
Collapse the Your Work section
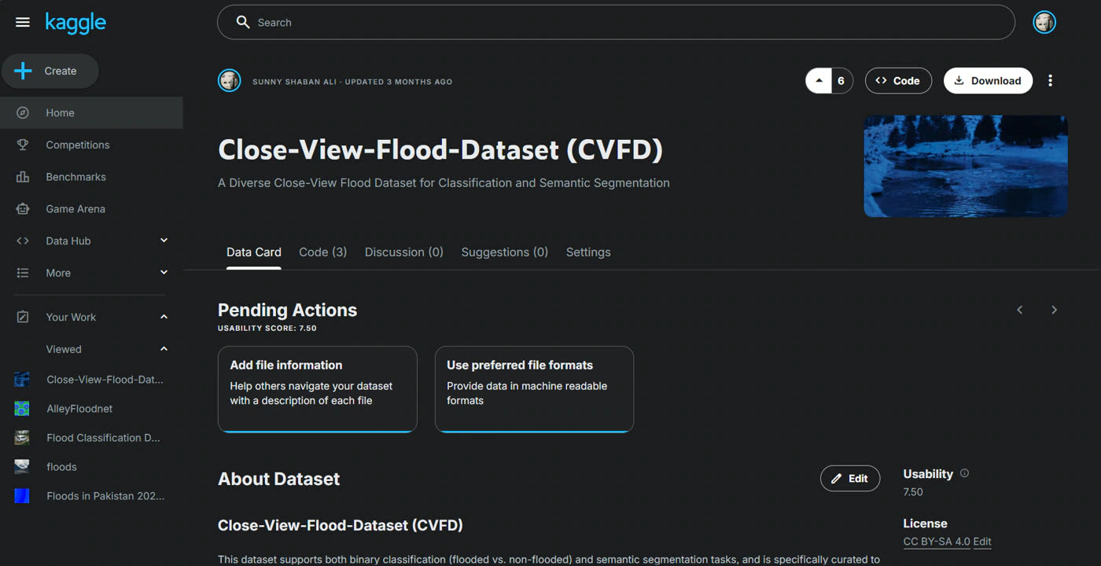[x=164, y=317]
